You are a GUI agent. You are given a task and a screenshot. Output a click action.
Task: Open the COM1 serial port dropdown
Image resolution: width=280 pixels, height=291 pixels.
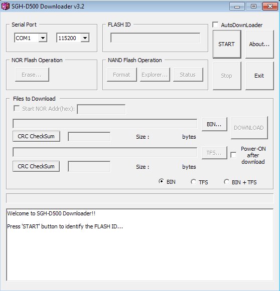click(x=43, y=38)
